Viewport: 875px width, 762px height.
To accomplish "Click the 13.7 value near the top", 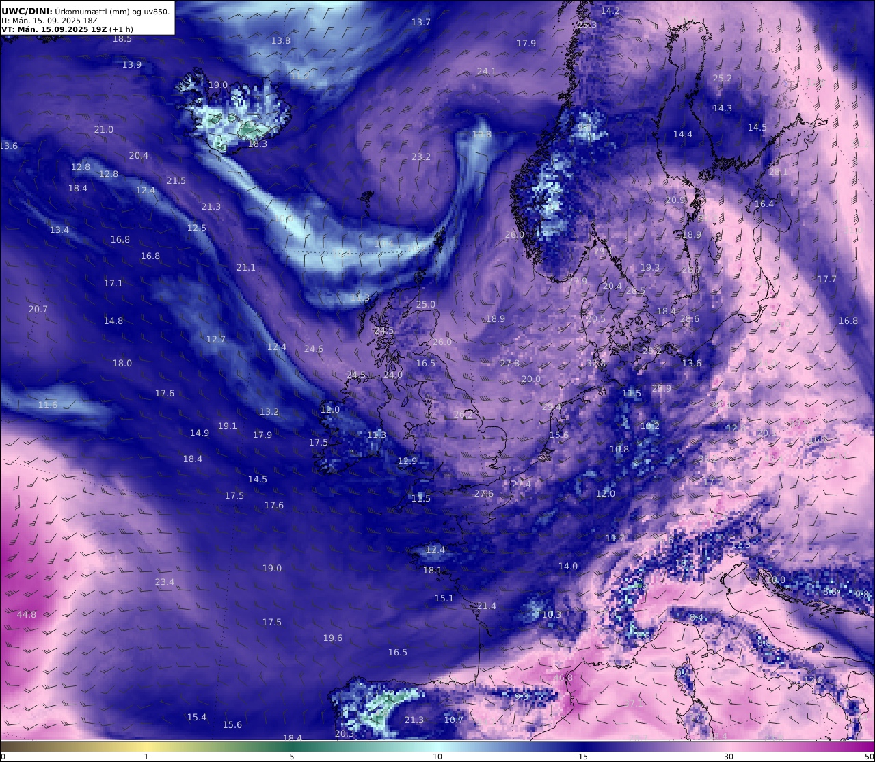I will click(420, 22).
